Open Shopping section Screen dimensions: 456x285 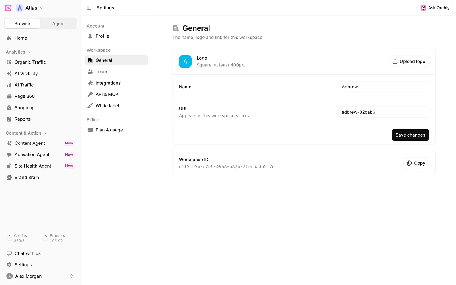pyautogui.click(x=40, y=108)
